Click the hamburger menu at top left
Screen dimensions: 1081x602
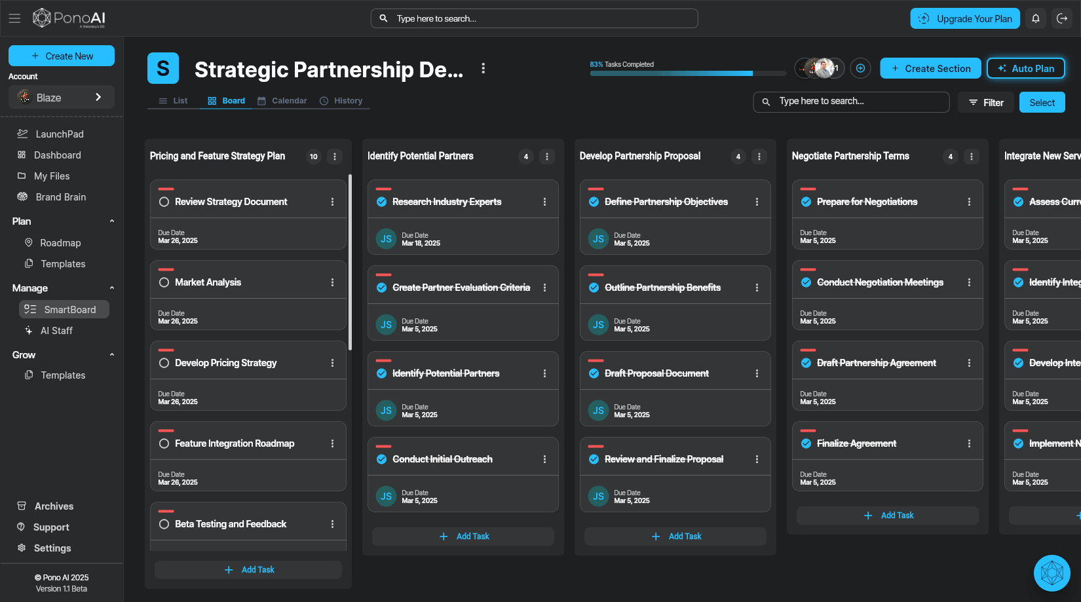(x=14, y=18)
